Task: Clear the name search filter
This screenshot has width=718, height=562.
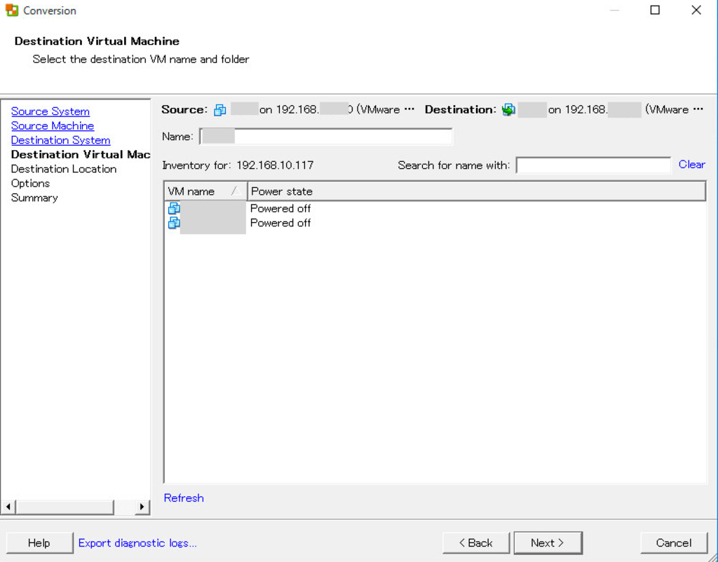Action: [x=691, y=165]
